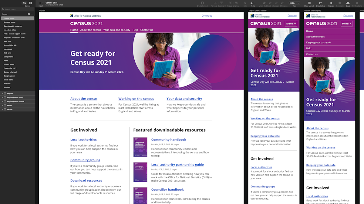Click Community handbook resource link
Screen dimensions: 364x204
click(x=169, y=140)
